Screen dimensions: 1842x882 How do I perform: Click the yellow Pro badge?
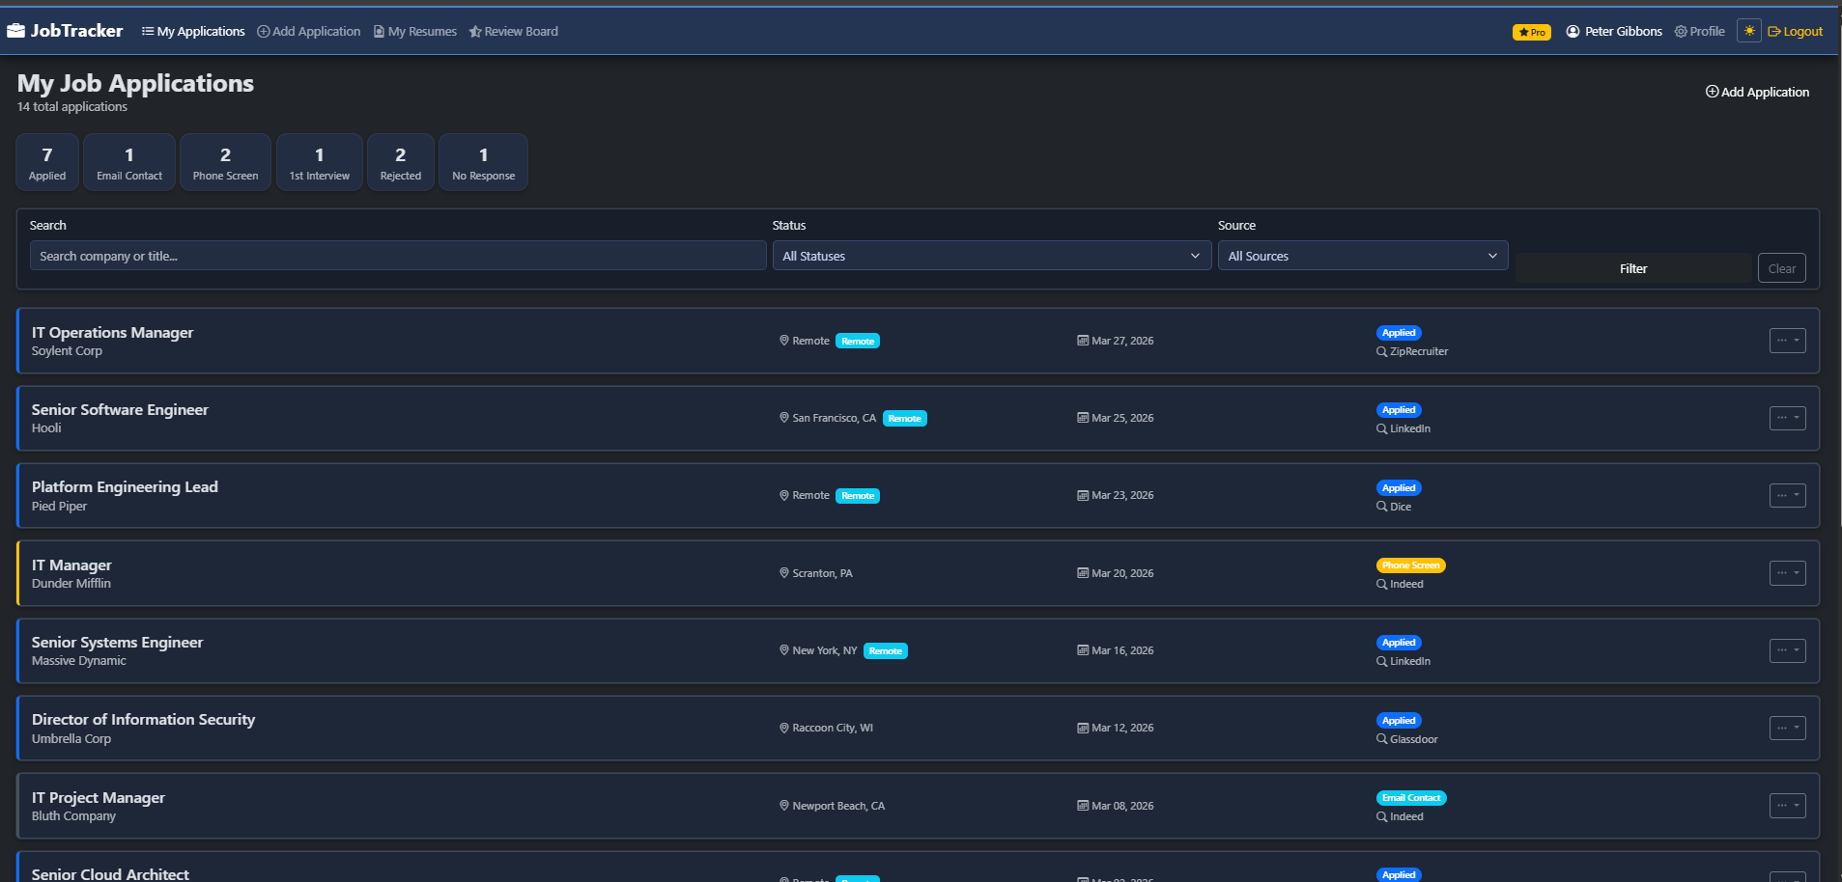[1531, 32]
